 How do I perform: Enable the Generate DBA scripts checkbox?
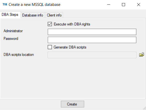pos(50,47)
